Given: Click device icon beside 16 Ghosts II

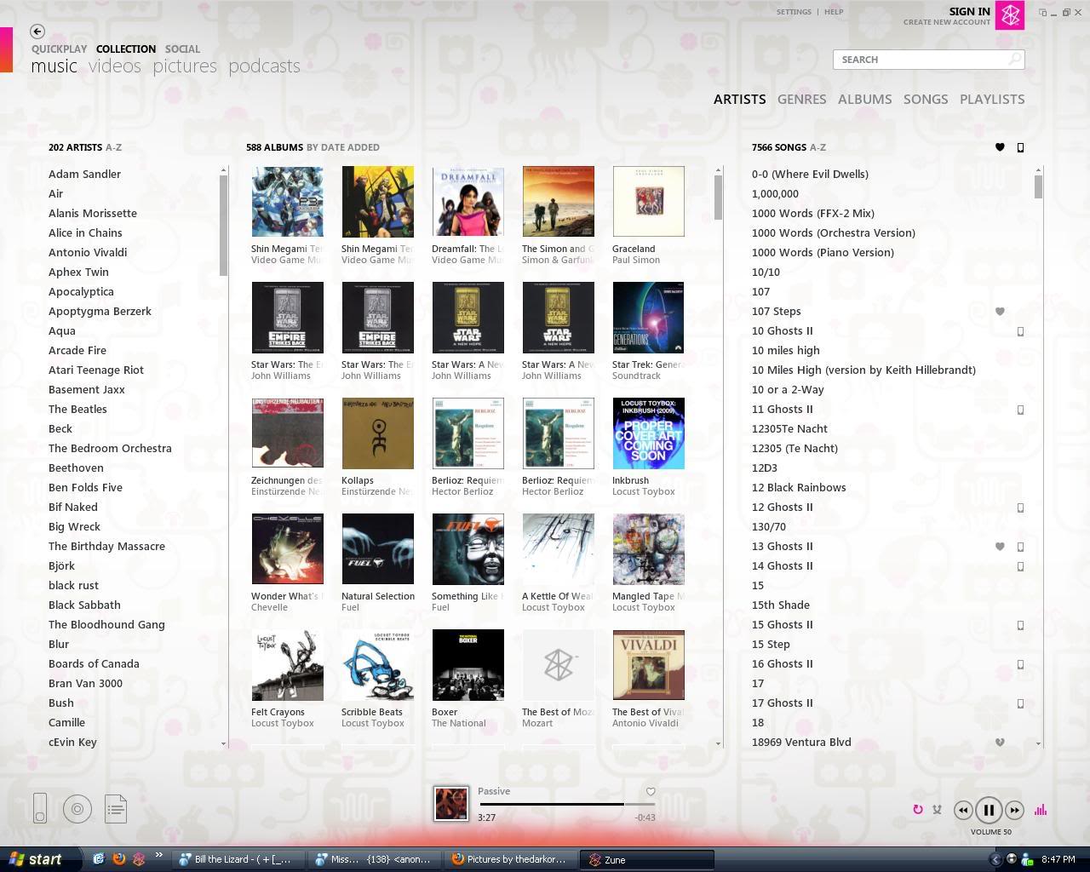Looking at the screenshot, I should [x=1020, y=664].
